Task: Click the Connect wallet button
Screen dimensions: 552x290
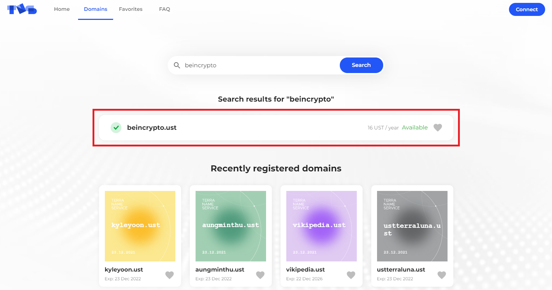Action: click(x=527, y=9)
